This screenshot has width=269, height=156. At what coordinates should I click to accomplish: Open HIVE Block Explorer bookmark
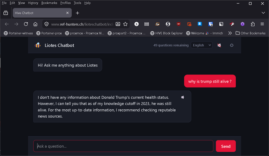[x=166, y=33]
